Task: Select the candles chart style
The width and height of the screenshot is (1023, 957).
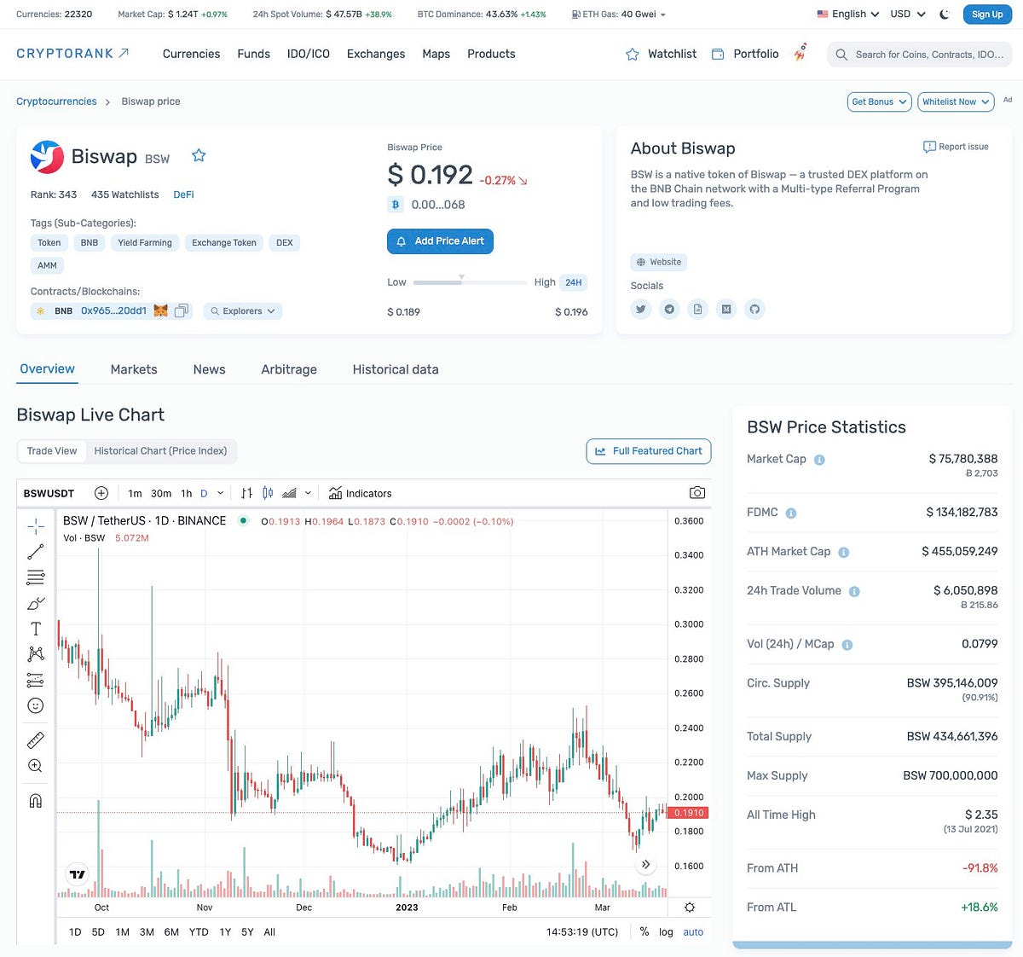Action: click(268, 493)
